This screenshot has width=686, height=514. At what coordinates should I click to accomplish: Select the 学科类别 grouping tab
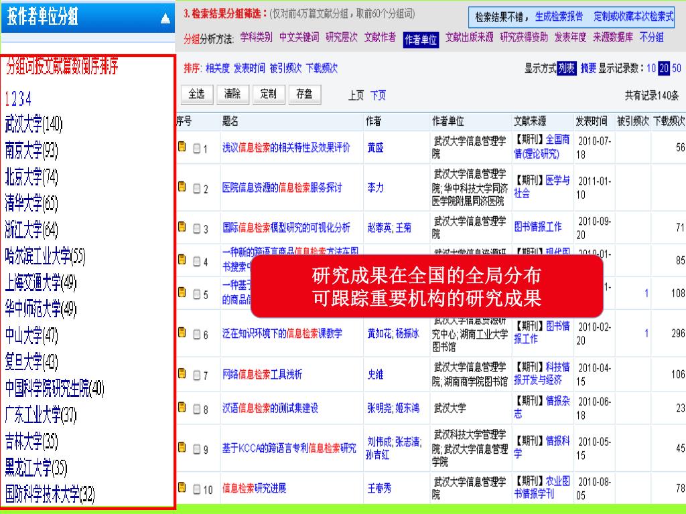(256, 37)
